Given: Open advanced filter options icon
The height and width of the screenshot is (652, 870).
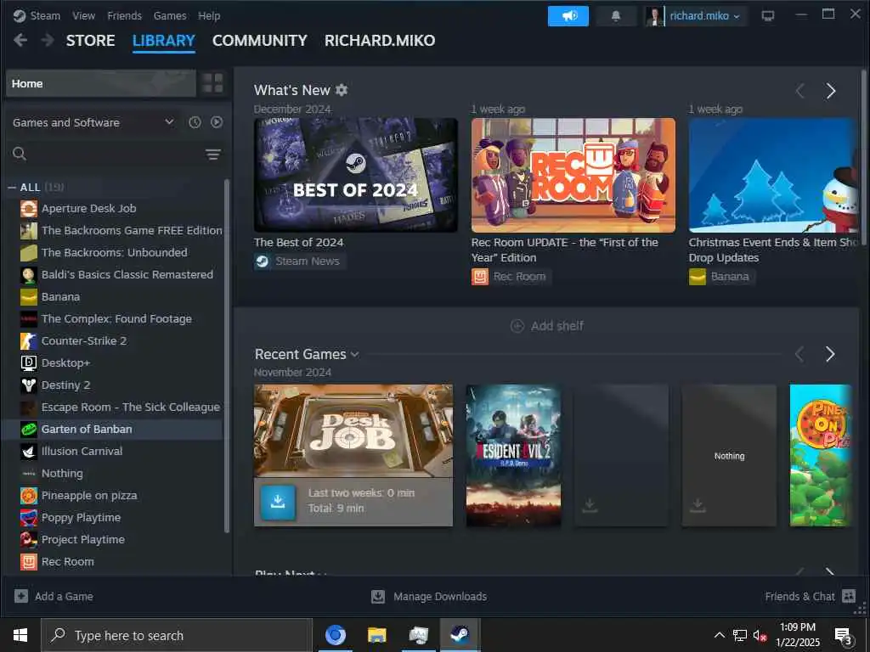Looking at the screenshot, I should [213, 155].
